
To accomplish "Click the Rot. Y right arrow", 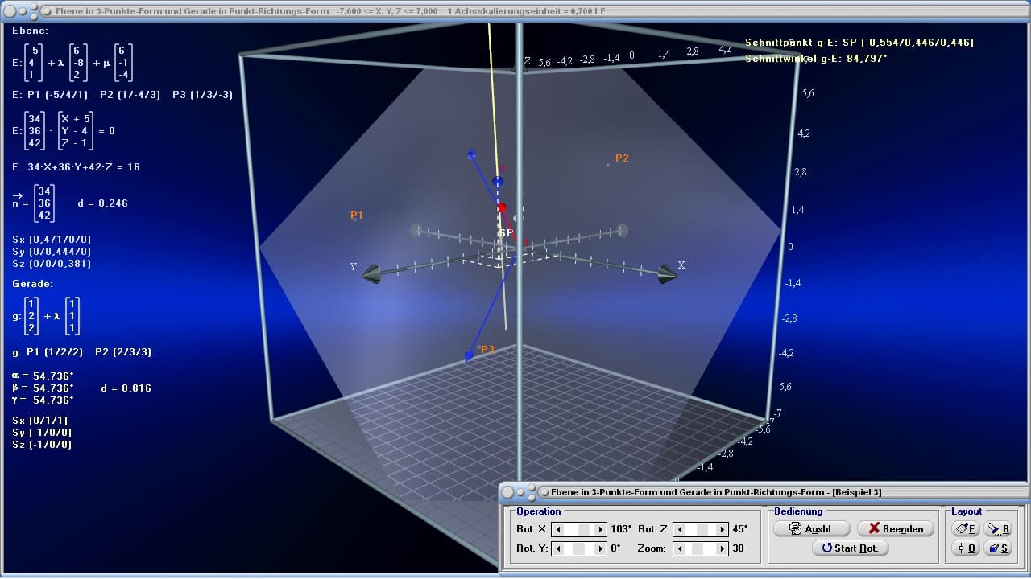I will (x=600, y=548).
